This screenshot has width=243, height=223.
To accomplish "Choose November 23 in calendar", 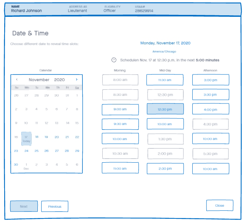I will (16, 151).
